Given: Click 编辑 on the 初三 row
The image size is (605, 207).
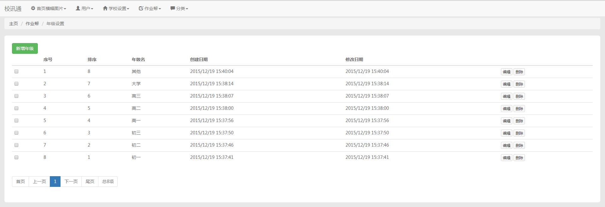Looking at the screenshot, I should coord(506,133).
